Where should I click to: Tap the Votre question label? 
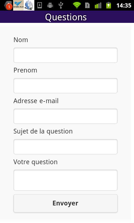tap(36, 162)
